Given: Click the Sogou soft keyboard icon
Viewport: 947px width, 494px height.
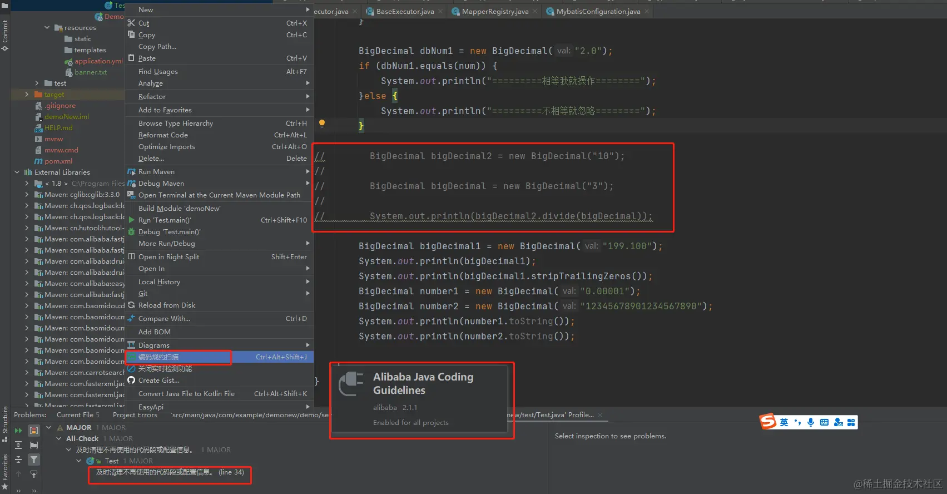Looking at the screenshot, I should tap(824, 422).
